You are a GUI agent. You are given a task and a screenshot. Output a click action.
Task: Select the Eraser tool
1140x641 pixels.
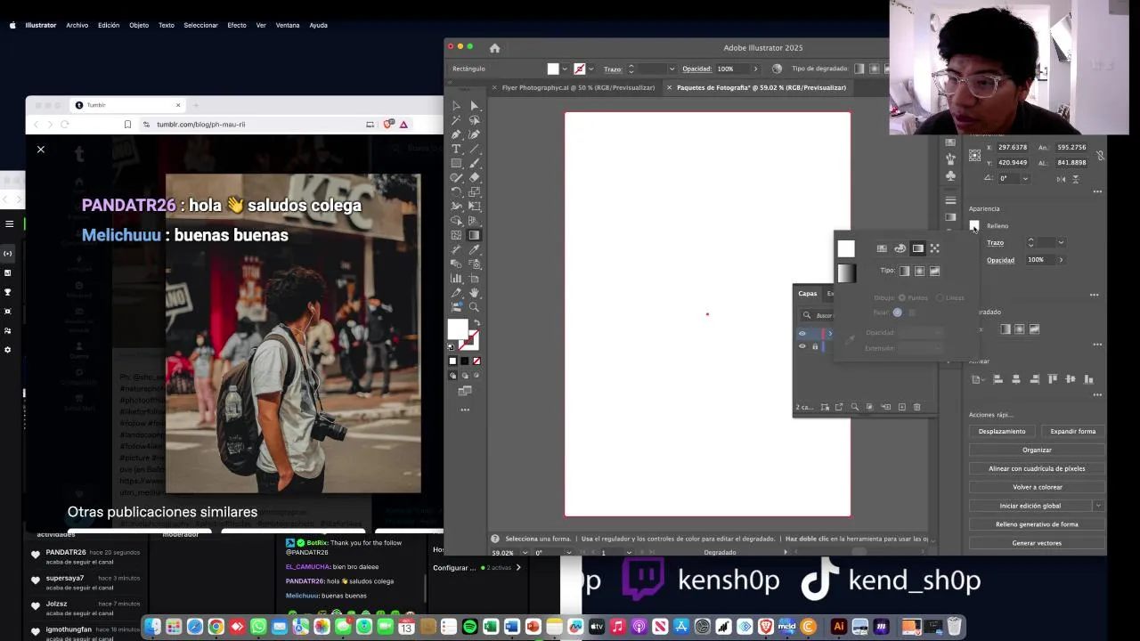[x=475, y=177]
